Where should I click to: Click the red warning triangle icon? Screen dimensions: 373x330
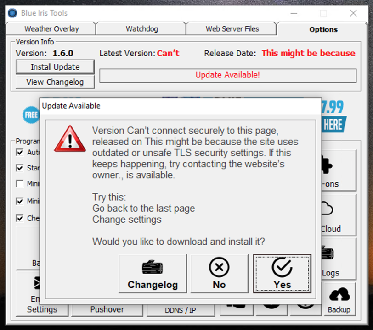[x=70, y=139]
